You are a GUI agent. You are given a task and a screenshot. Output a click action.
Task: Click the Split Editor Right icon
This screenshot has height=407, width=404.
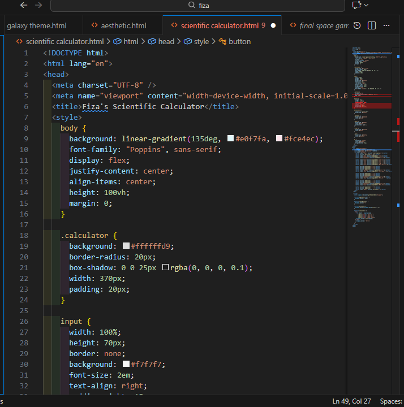(372, 25)
